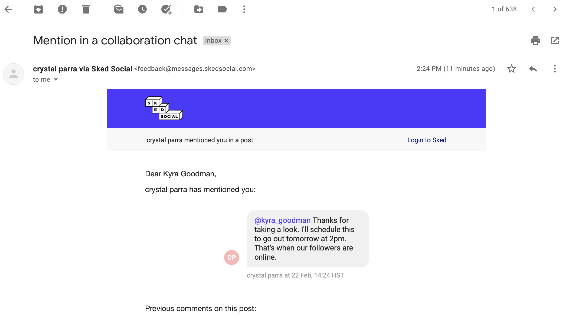Report this email as spam
Viewport: 569px width, 317px height.
point(62,9)
